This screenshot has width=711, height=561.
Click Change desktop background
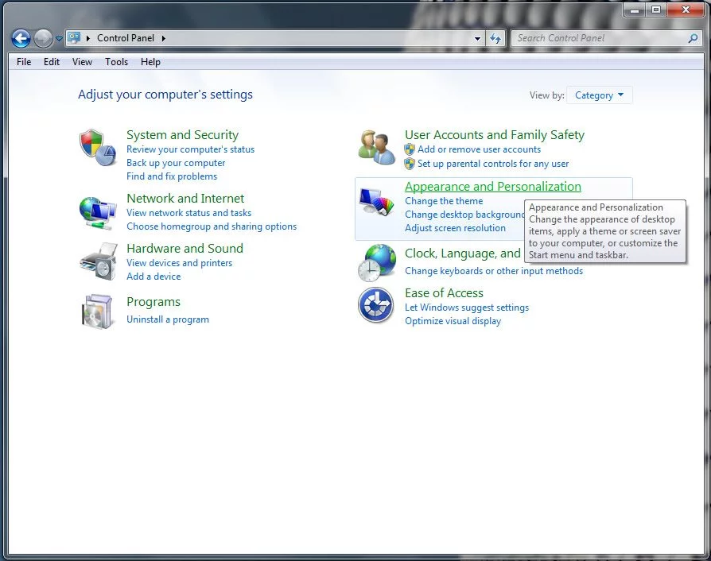click(x=464, y=215)
